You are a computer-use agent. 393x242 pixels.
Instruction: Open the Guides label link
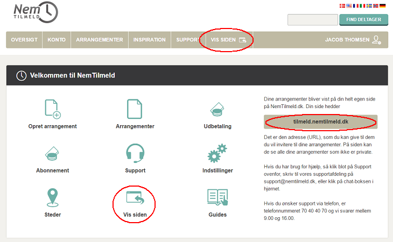coord(217,215)
